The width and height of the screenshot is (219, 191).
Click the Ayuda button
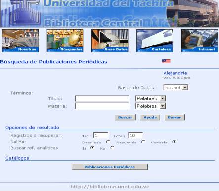pos(150,117)
